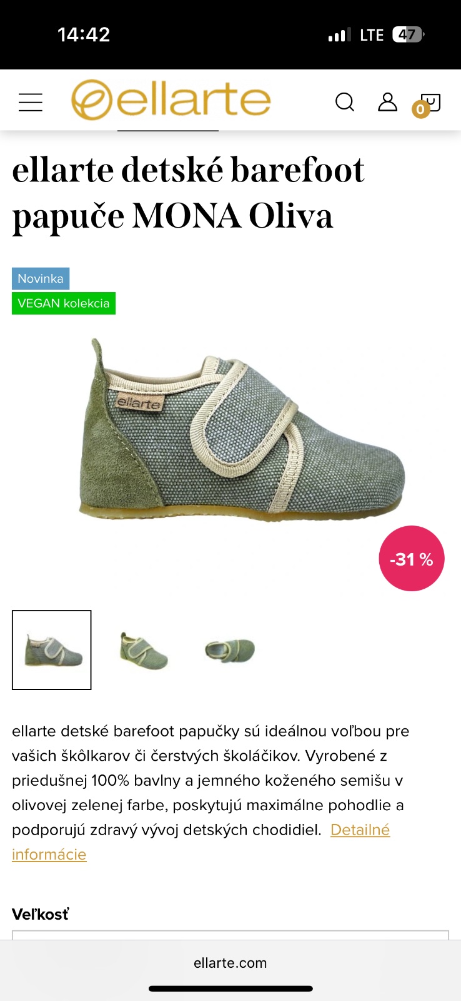Expand the Veľkosť size dropdown
Image resolution: width=461 pixels, height=1001 pixels.
[x=230, y=935]
